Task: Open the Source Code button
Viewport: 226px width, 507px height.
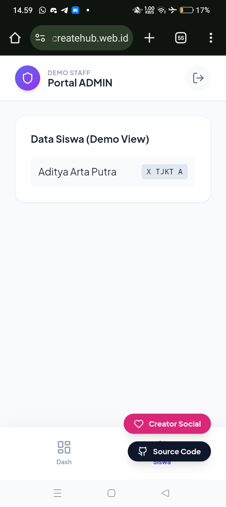Action: point(169,452)
